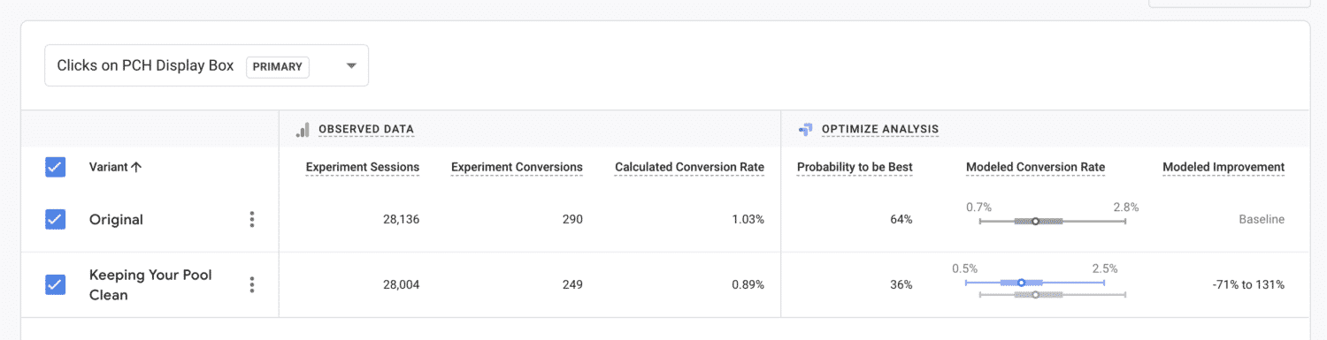This screenshot has height=340, width=1327.
Task: Open Keeping Your Pool Clean more options menu
Action: point(252,284)
